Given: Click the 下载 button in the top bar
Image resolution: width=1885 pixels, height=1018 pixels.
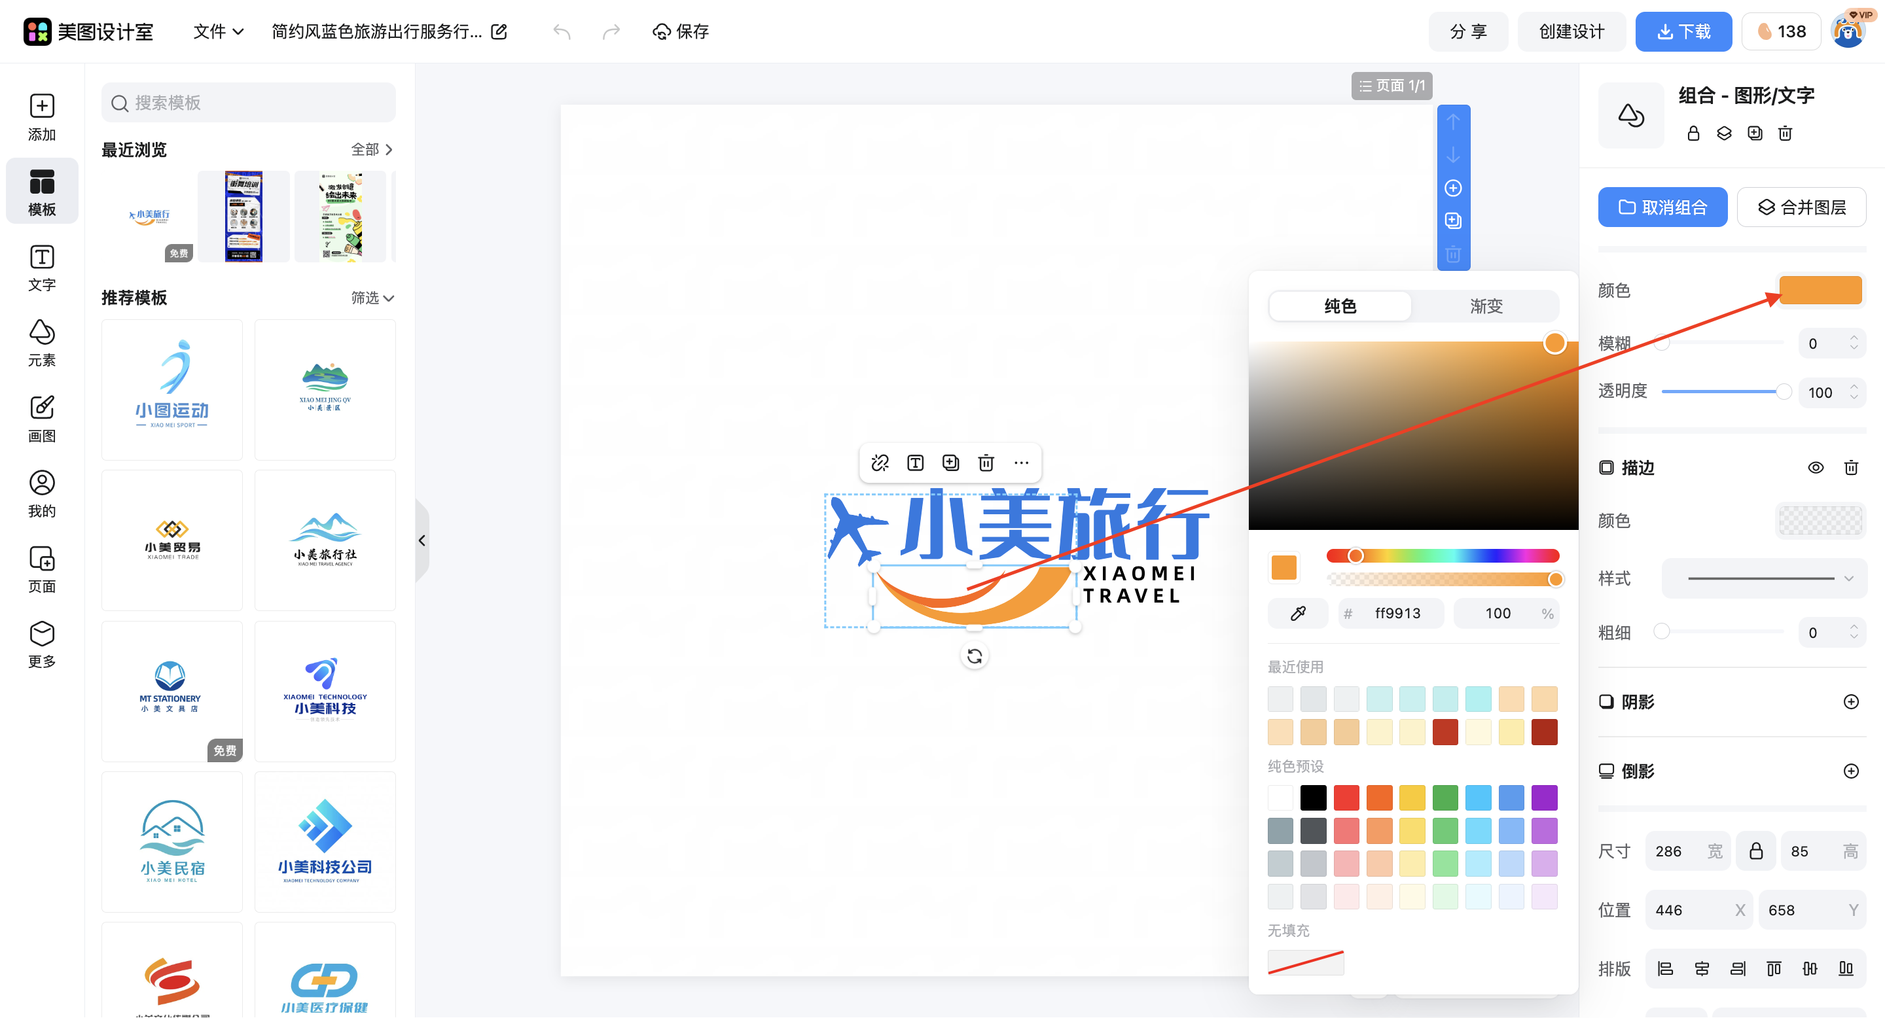Looking at the screenshot, I should (x=1684, y=31).
